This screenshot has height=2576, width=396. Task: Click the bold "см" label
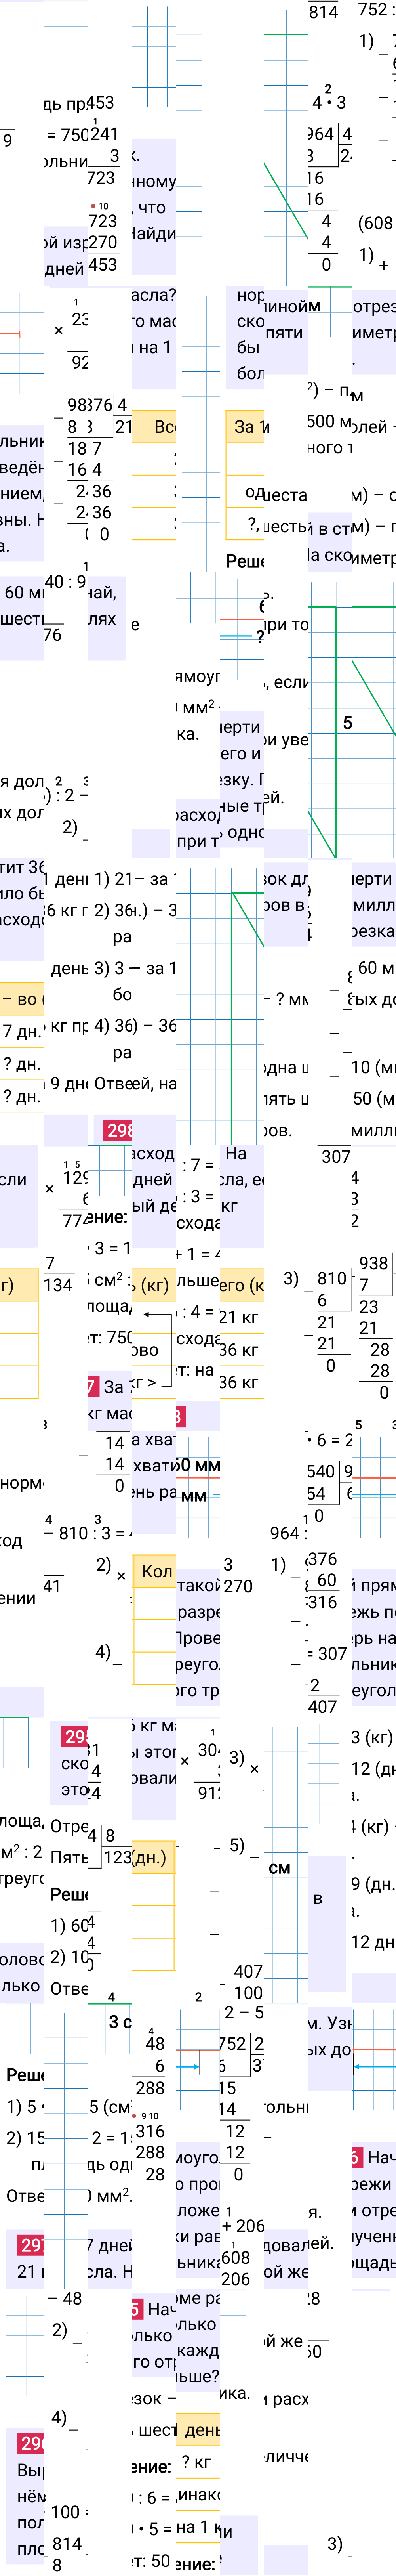pos(280,1868)
